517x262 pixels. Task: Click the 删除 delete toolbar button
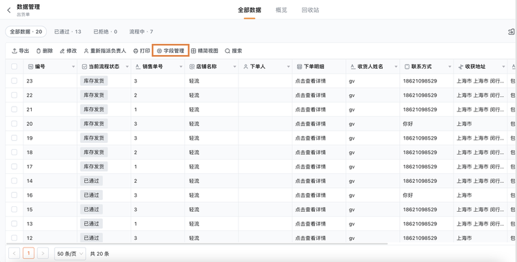pyautogui.click(x=45, y=51)
